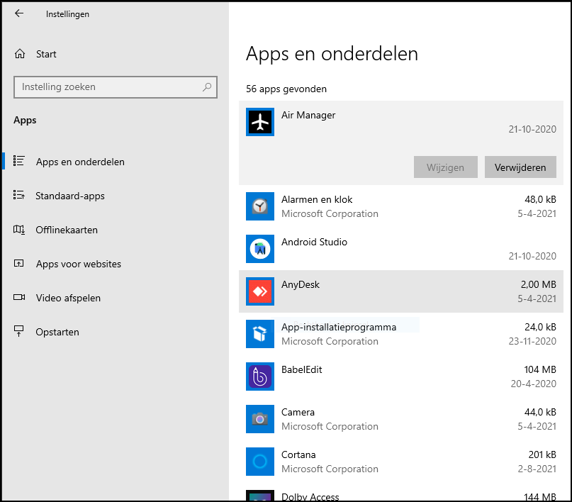Image resolution: width=572 pixels, height=502 pixels.
Task: Click the Camera app icon
Action: 259,419
